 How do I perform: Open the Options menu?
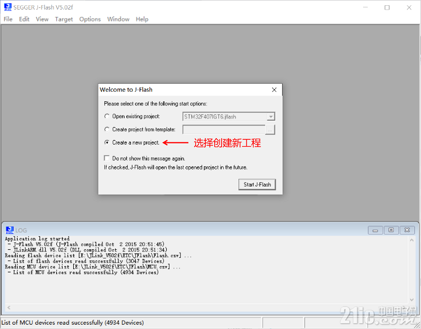tap(90, 19)
